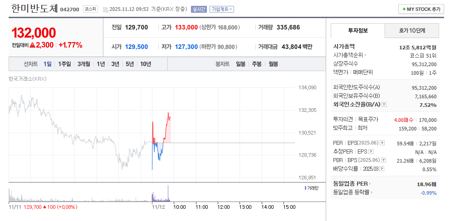Select the 5년 line chart period
This screenshot has width=450, height=221.
(x=130, y=64)
